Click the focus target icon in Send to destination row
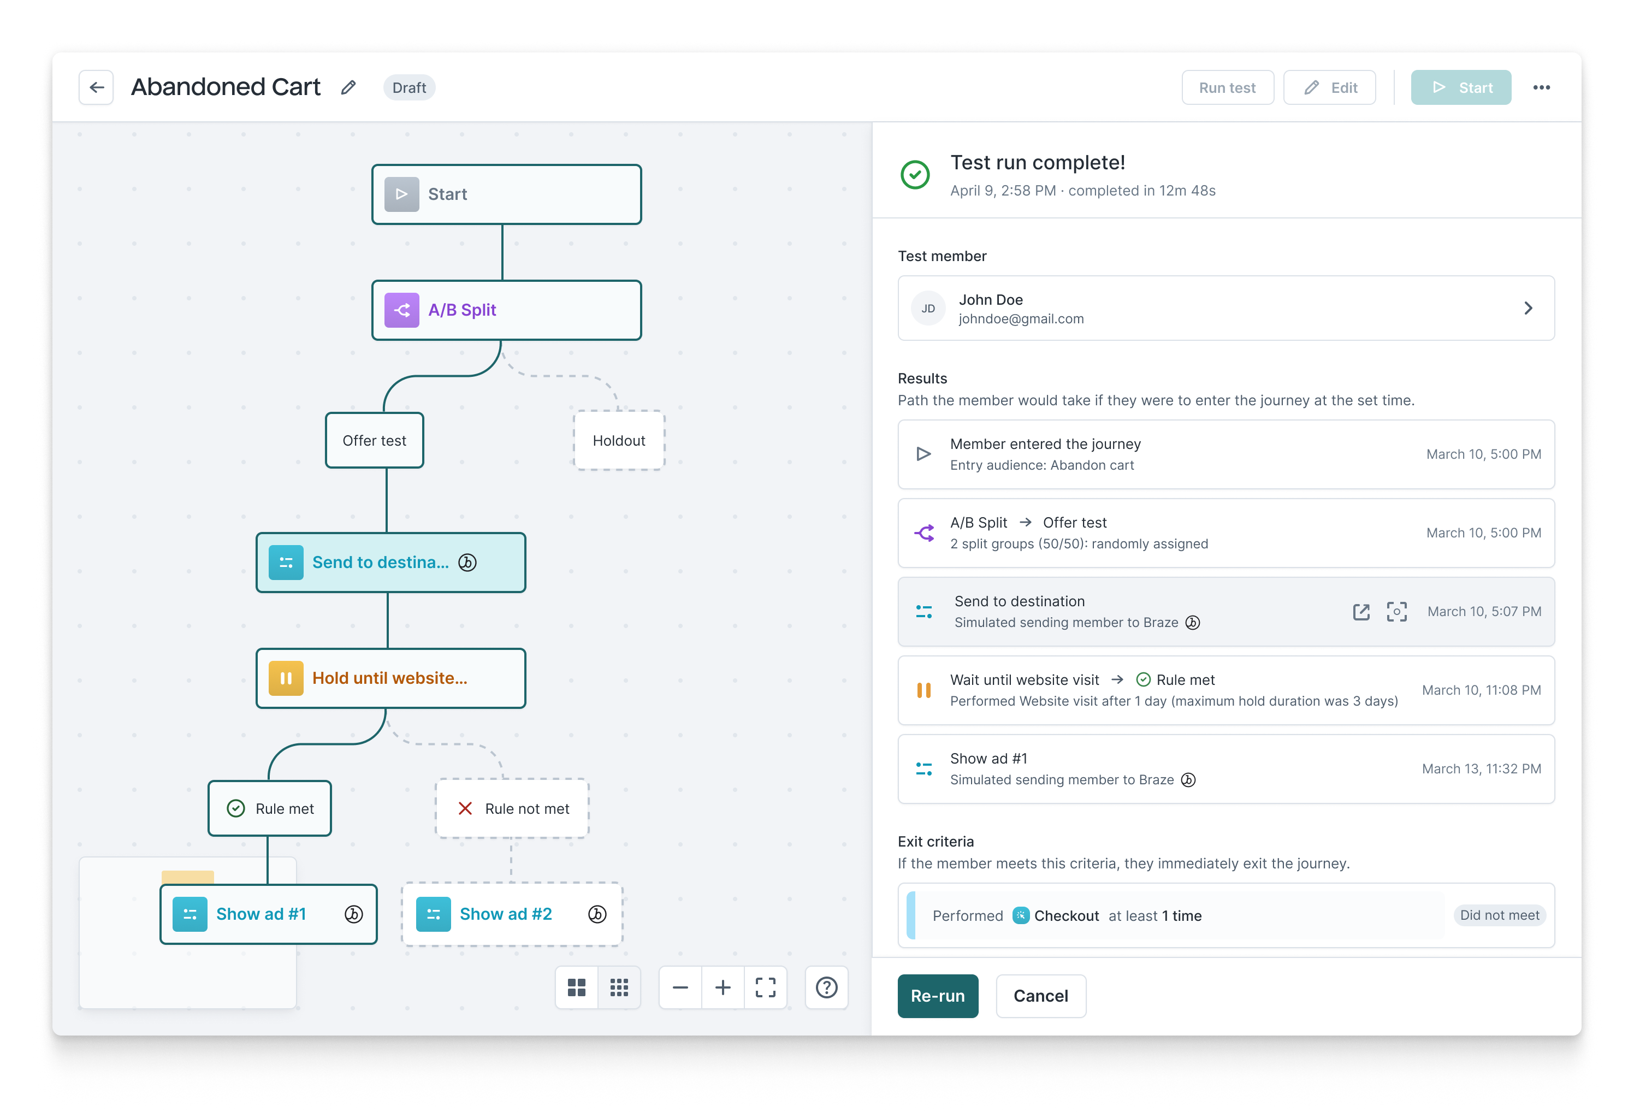1634x1112 pixels. tap(1396, 611)
